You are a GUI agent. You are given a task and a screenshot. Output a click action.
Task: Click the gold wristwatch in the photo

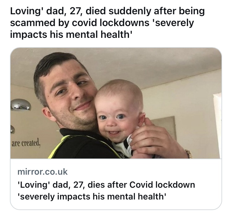pyautogui.click(x=189, y=154)
